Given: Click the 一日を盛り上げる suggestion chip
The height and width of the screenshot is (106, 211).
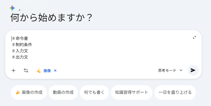Looking at the screenshot, I should click(175, 92).
